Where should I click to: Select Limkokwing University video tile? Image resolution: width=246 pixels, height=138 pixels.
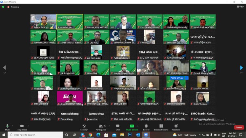coord(176,22)
